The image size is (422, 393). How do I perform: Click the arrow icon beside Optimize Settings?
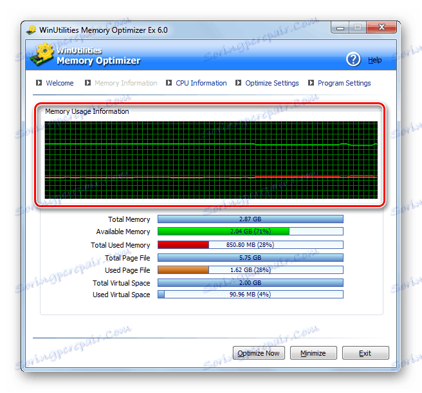click(238, 82)
